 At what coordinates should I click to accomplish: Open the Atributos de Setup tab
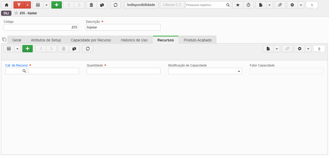[x=46, y=40]
